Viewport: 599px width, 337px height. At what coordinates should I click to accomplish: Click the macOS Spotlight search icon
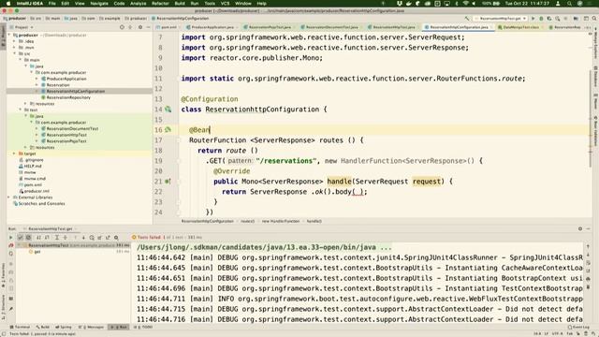(569, 4)
